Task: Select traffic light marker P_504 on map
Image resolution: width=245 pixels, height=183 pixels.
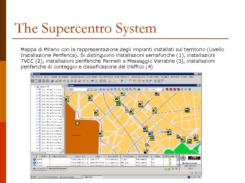Action: coord(154,110)
